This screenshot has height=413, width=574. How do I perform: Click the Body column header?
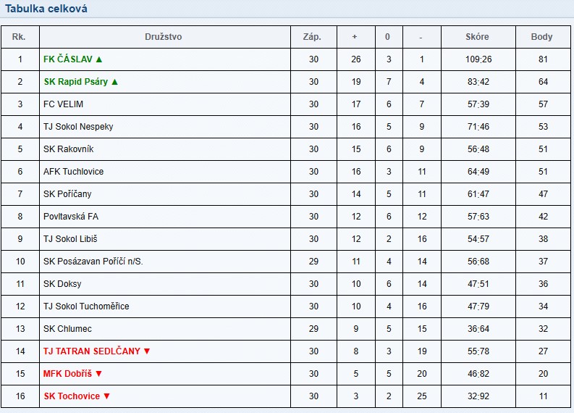coord(541,37)
